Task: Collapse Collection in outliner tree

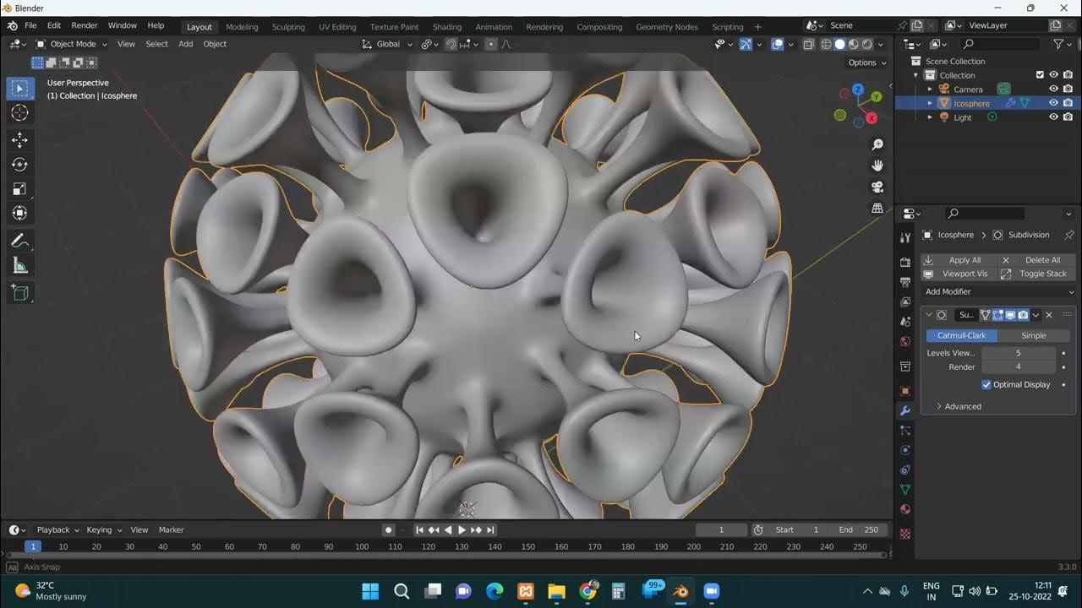Action: pyautogui.click(x=915, y=75)
